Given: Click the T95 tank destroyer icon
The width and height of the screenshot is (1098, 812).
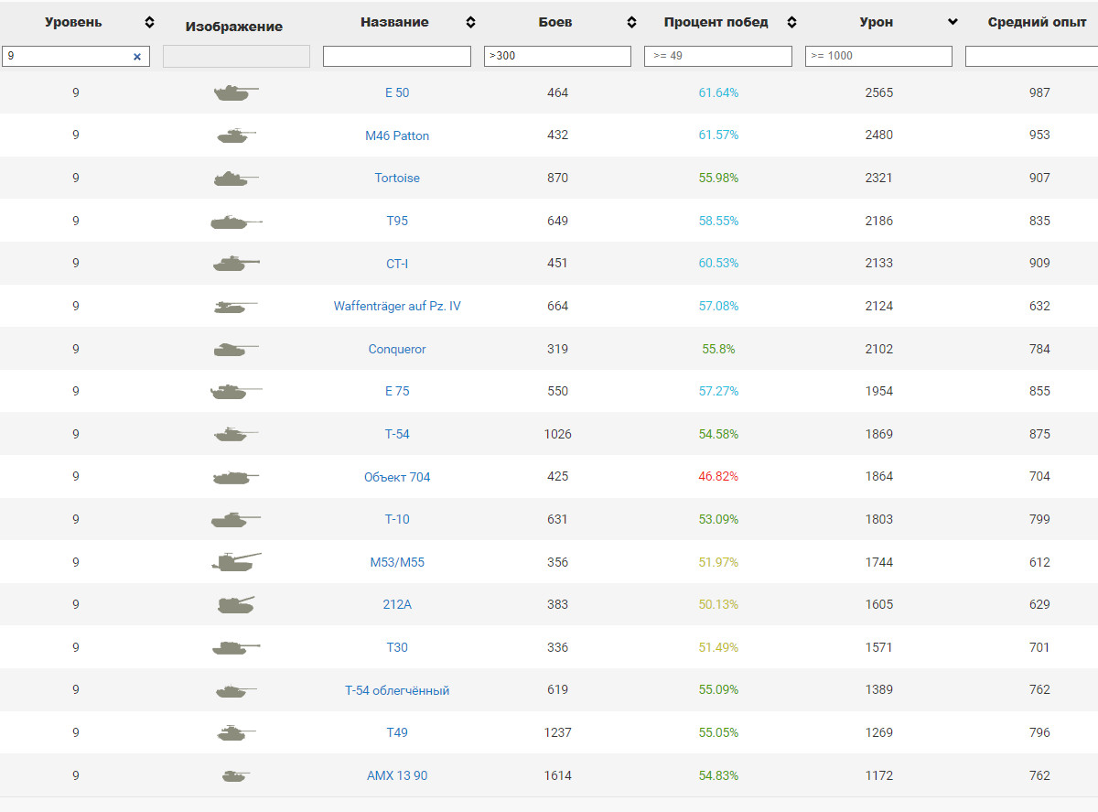Looking at the screenshot, I should click(235, 221).
